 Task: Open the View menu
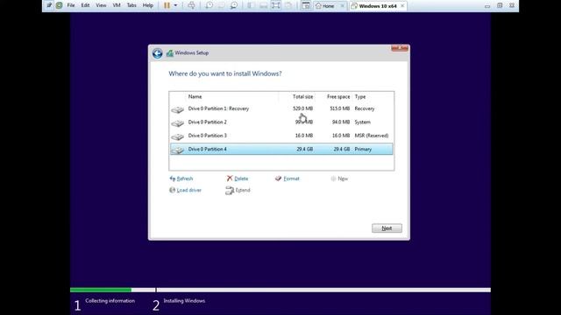click(101, 5)
